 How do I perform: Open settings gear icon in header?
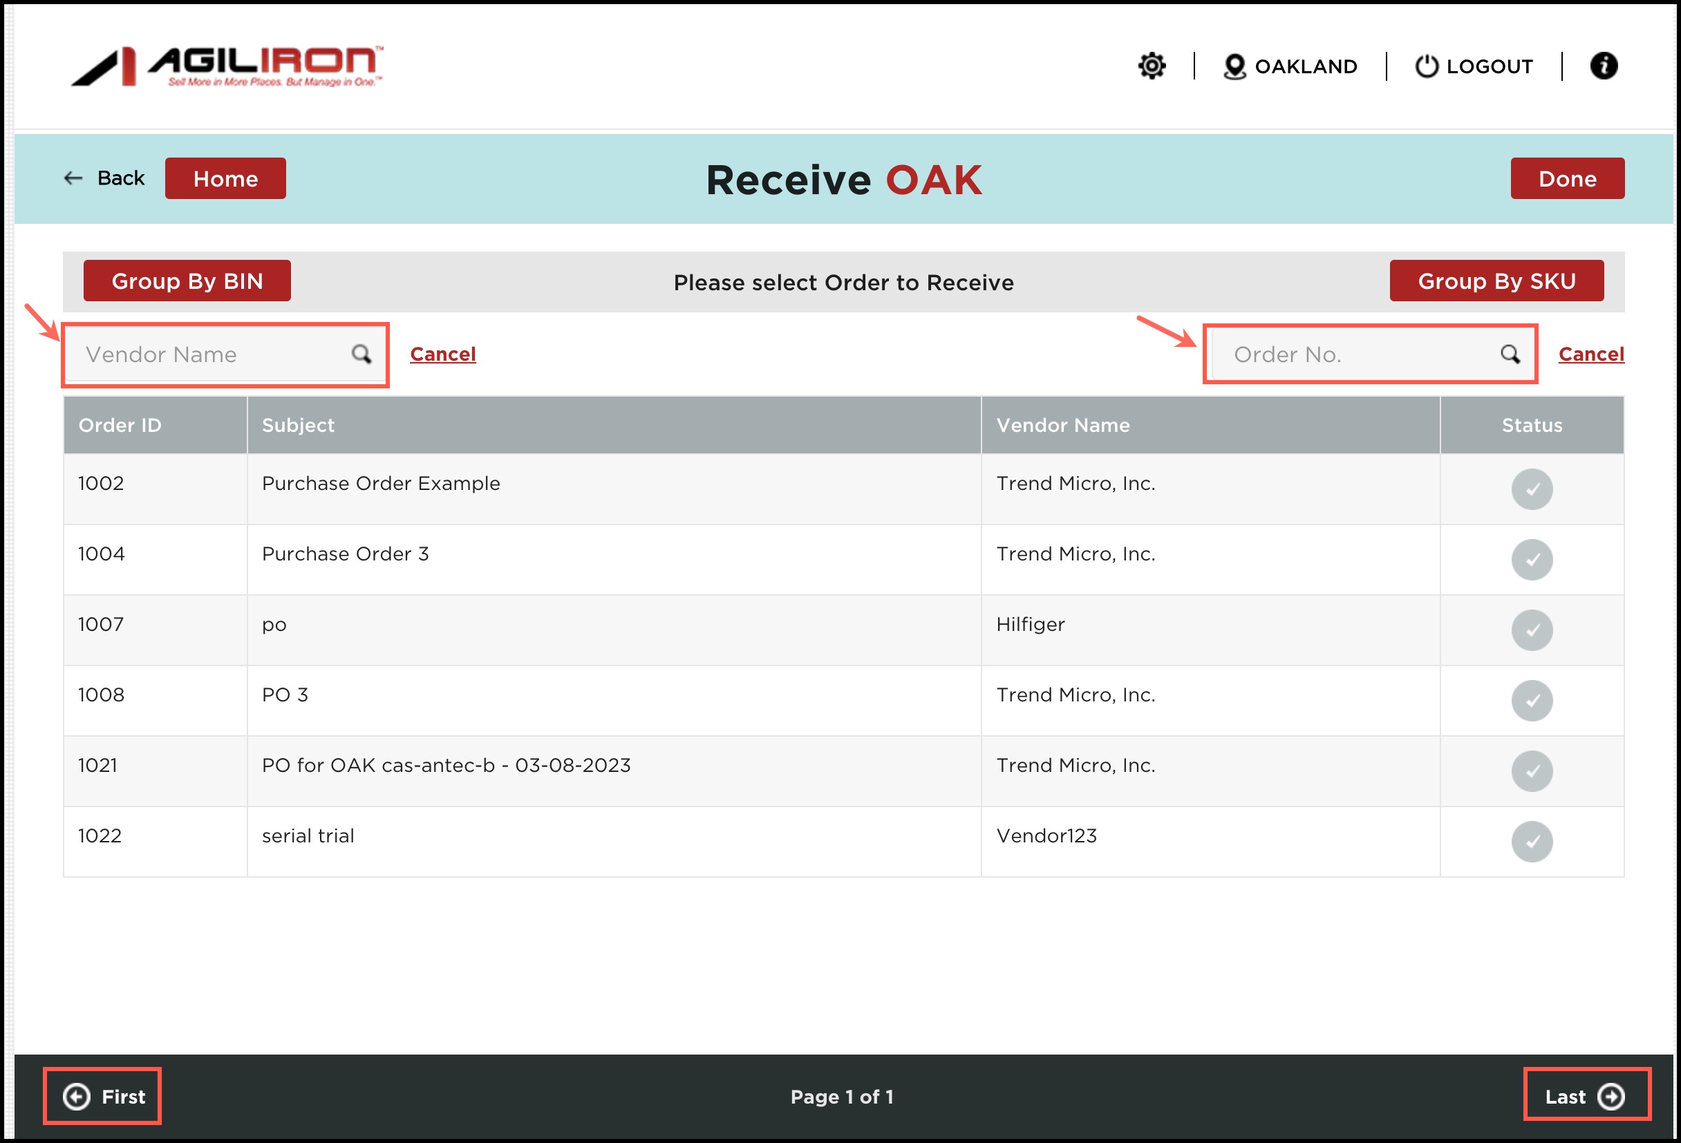[x=1152, y=66]
